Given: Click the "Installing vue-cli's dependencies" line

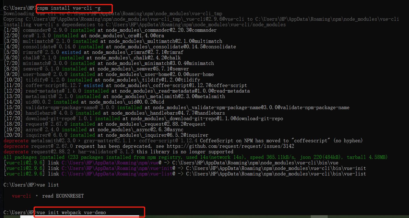Looking at the screenshot, I should [145, 25].
